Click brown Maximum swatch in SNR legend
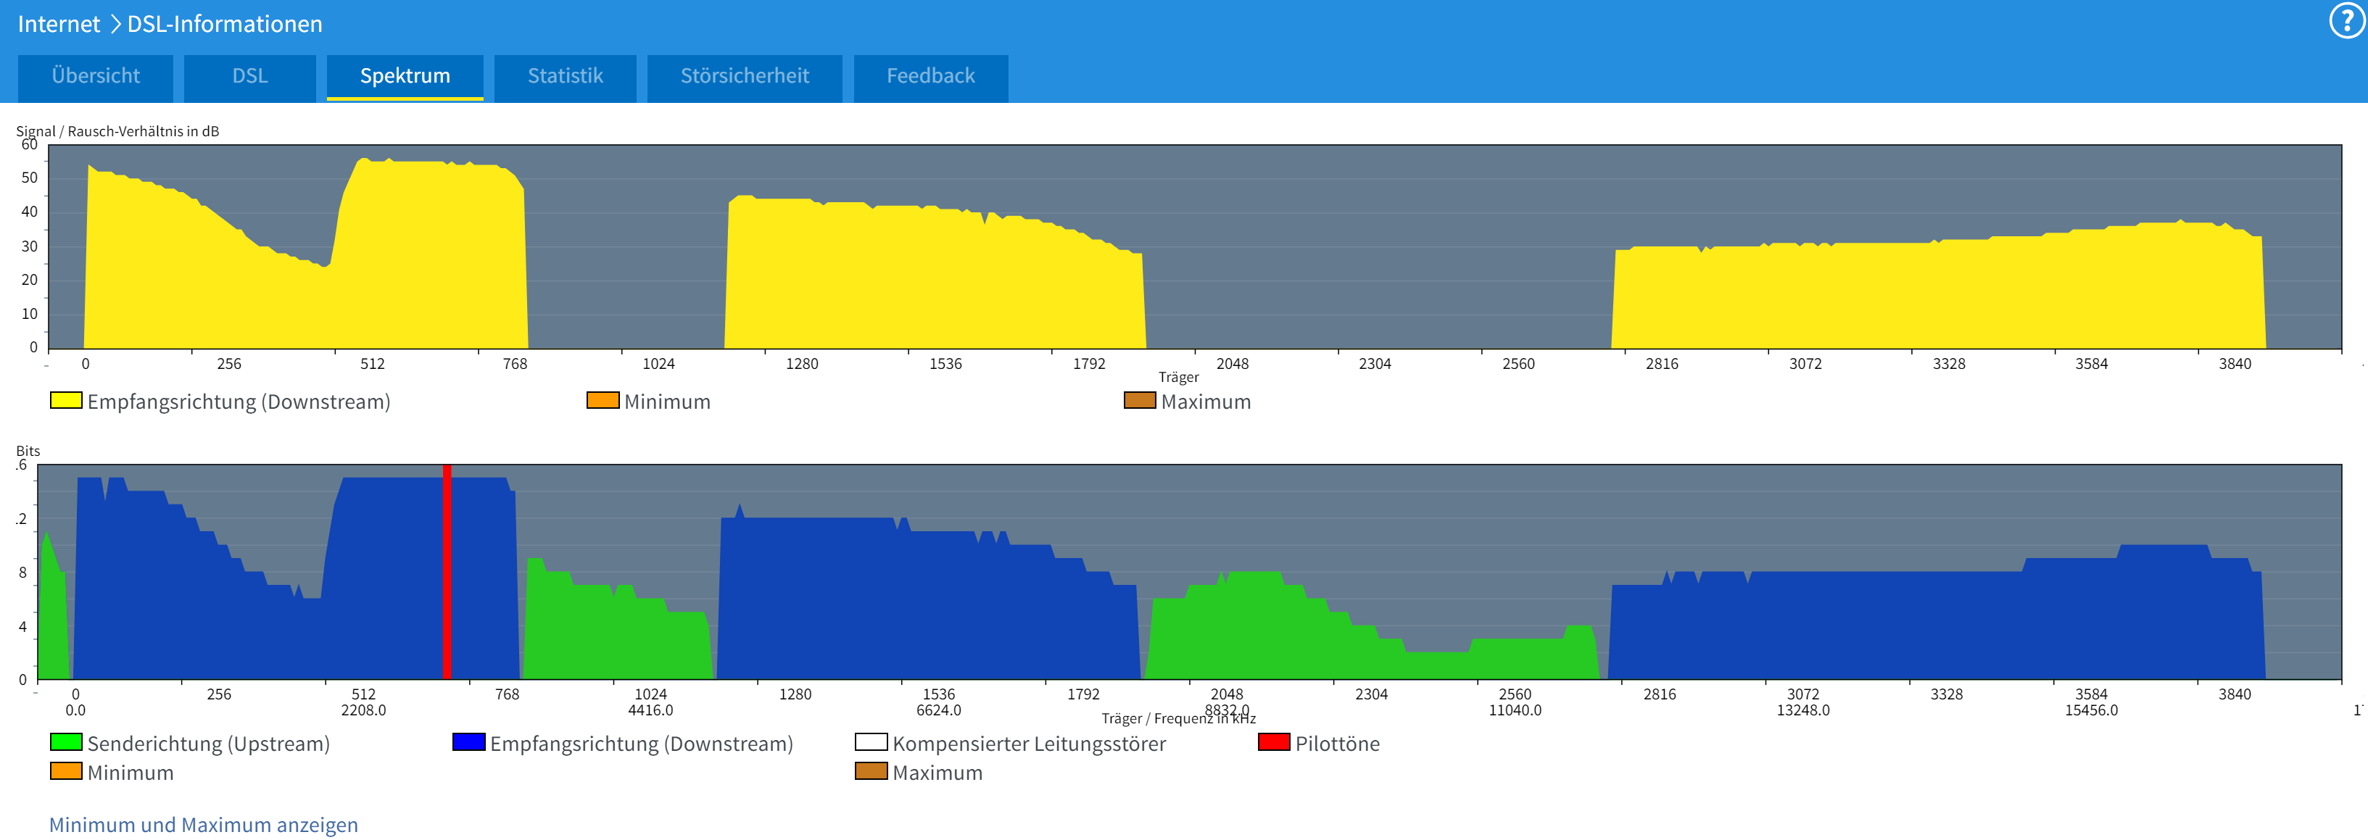This screenshot has width=2368, height=840. coord(1139,401)
